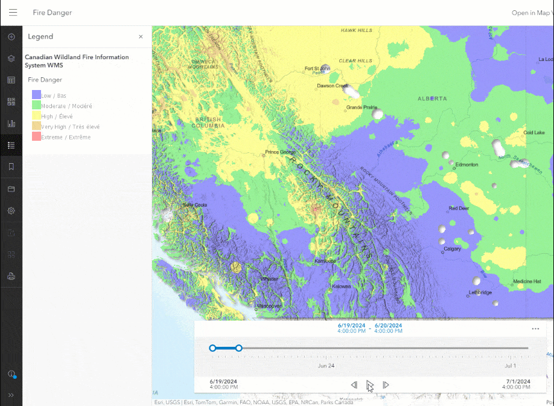Image resolution: width=554 pixels, height=406 pixels.
Task: Open the hamburger navigation menu
Action: coord(13,12)
